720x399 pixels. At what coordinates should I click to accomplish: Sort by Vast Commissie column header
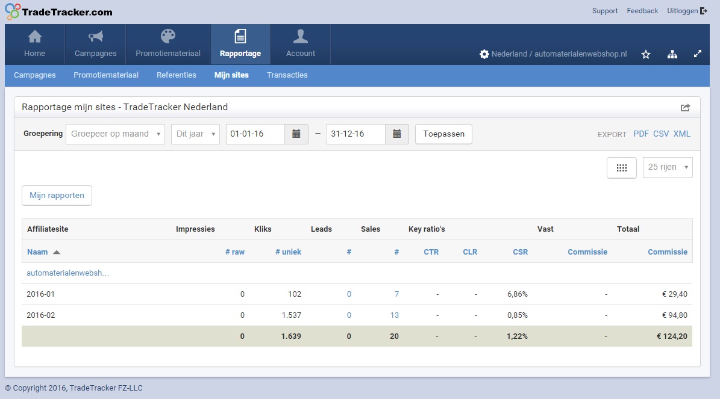[x=587, y=252]
